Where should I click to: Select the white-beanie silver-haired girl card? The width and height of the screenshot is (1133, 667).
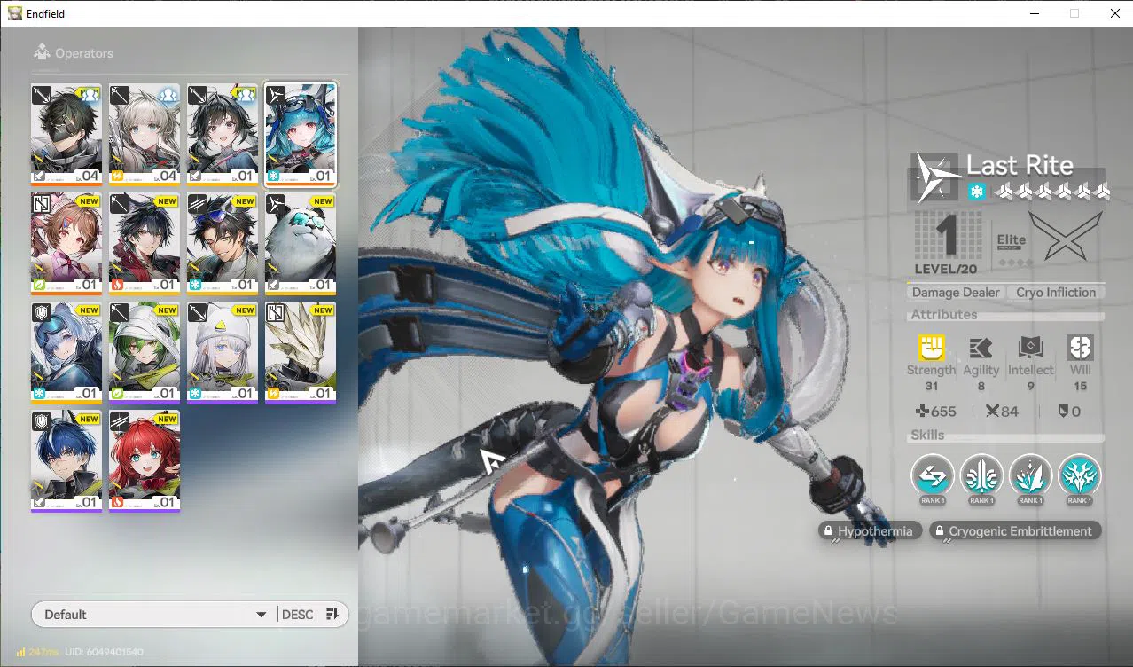pyautogui.click(x=223, y=353)
